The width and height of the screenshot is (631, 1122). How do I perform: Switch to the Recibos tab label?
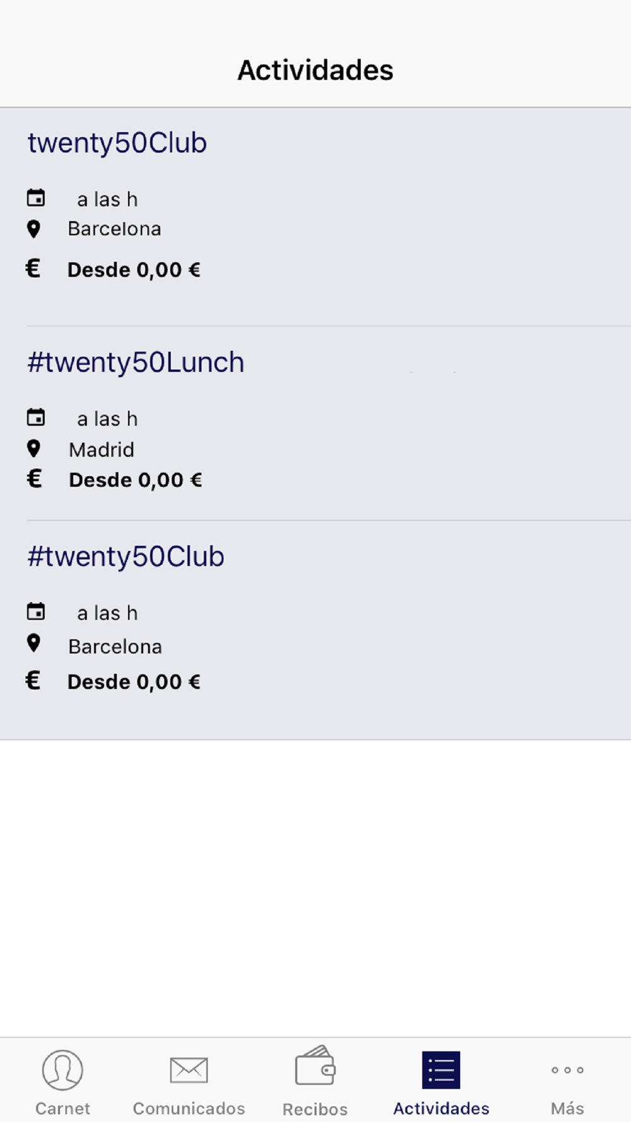point(315,1109)
